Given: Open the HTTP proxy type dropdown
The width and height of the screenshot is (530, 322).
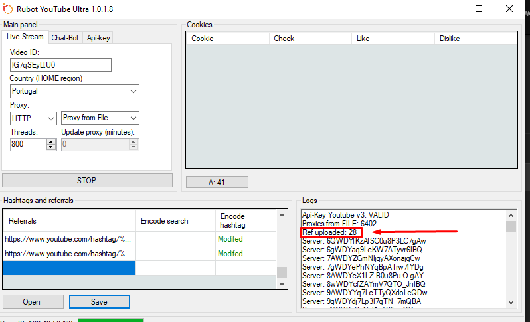Looking at the screenshot, I should [x=51, y=118].
